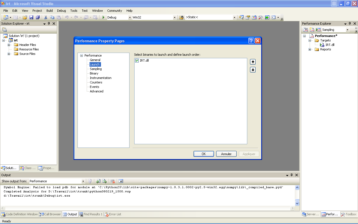Launch Performance Wizard icon in Performance Explorer

click(x=306, y=30)
